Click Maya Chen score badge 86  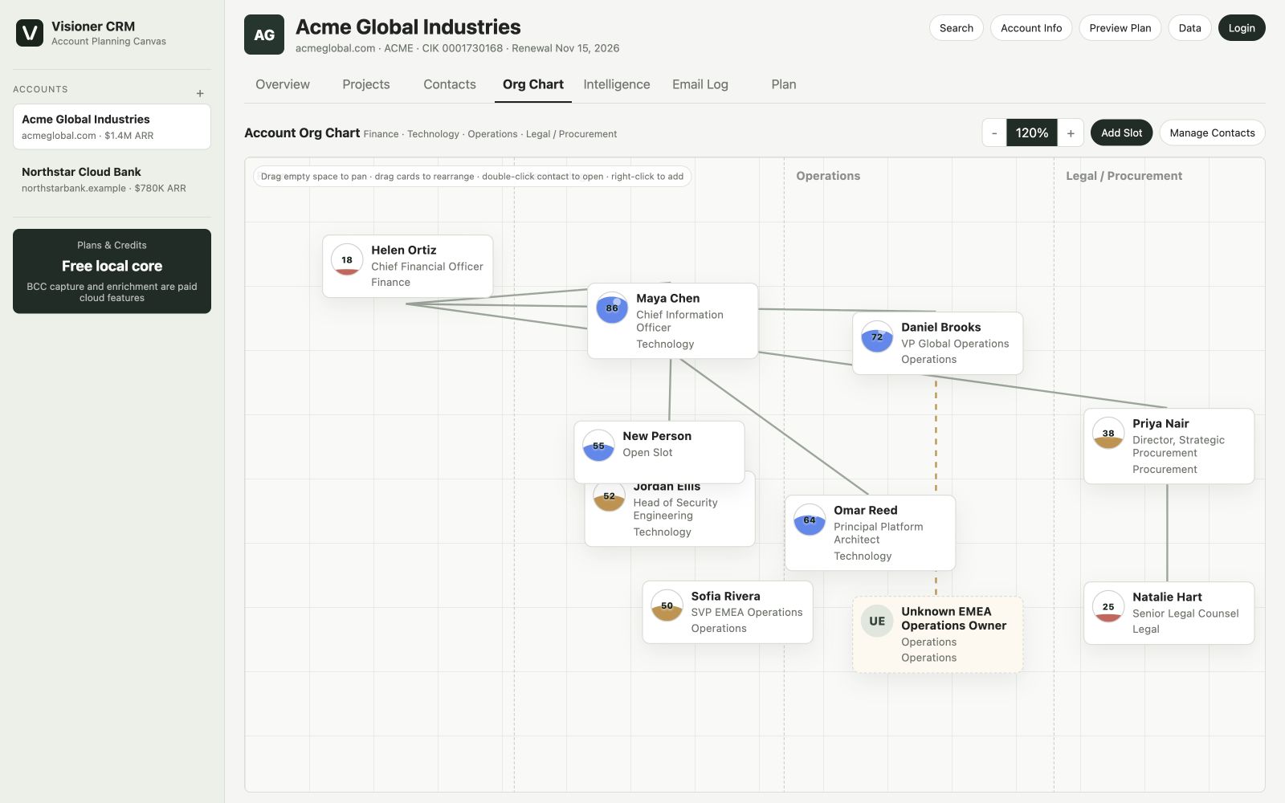pos(612,308)
